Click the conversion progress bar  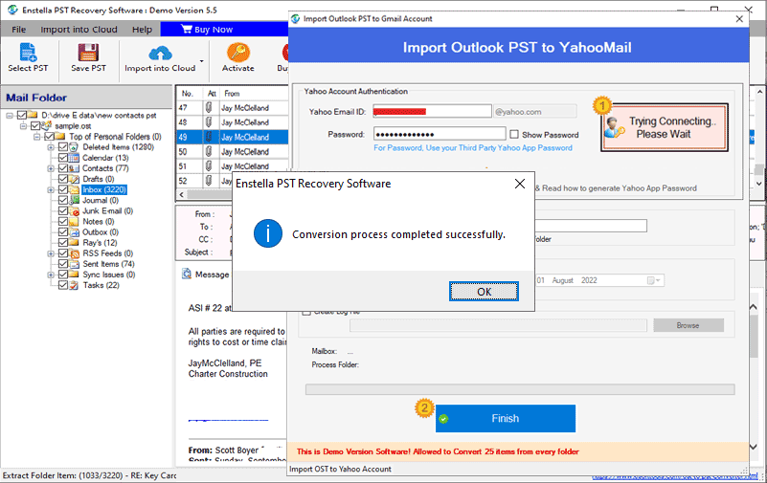pyautogui.click(x=520, y=389)
